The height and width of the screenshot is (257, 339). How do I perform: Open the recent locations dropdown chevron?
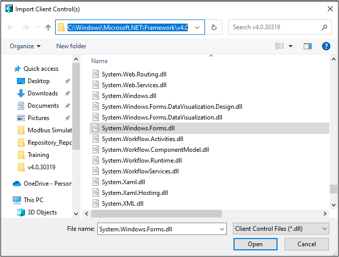click(x=37, y=27)
